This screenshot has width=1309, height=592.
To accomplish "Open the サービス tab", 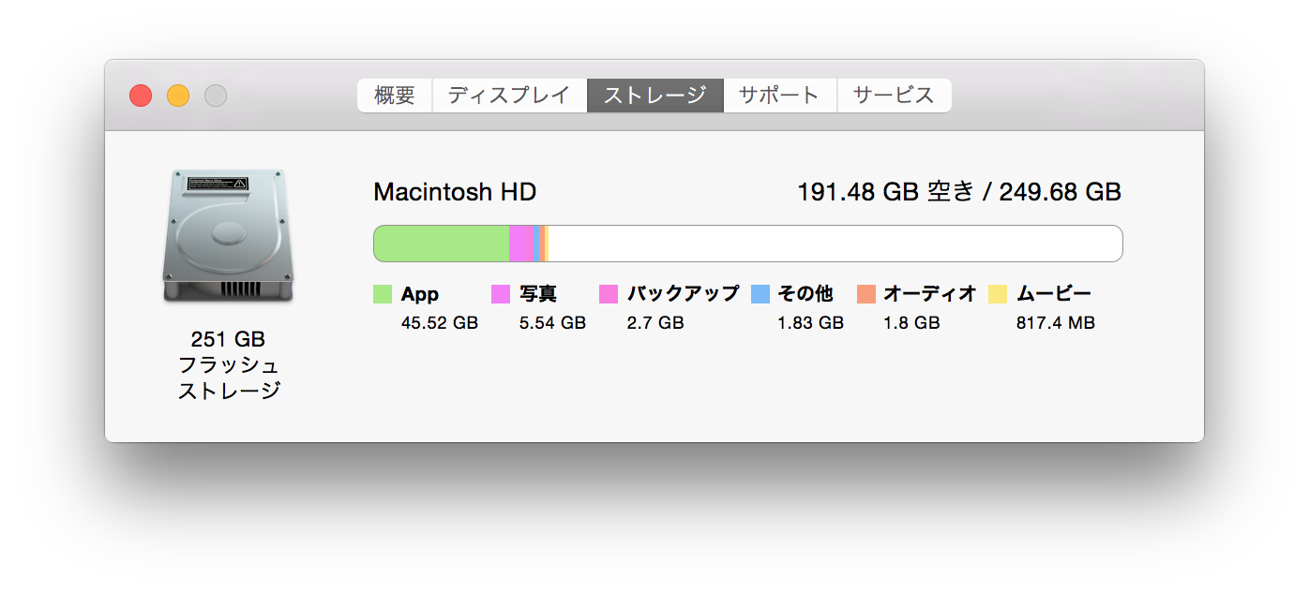I will [x=894, y=96].
